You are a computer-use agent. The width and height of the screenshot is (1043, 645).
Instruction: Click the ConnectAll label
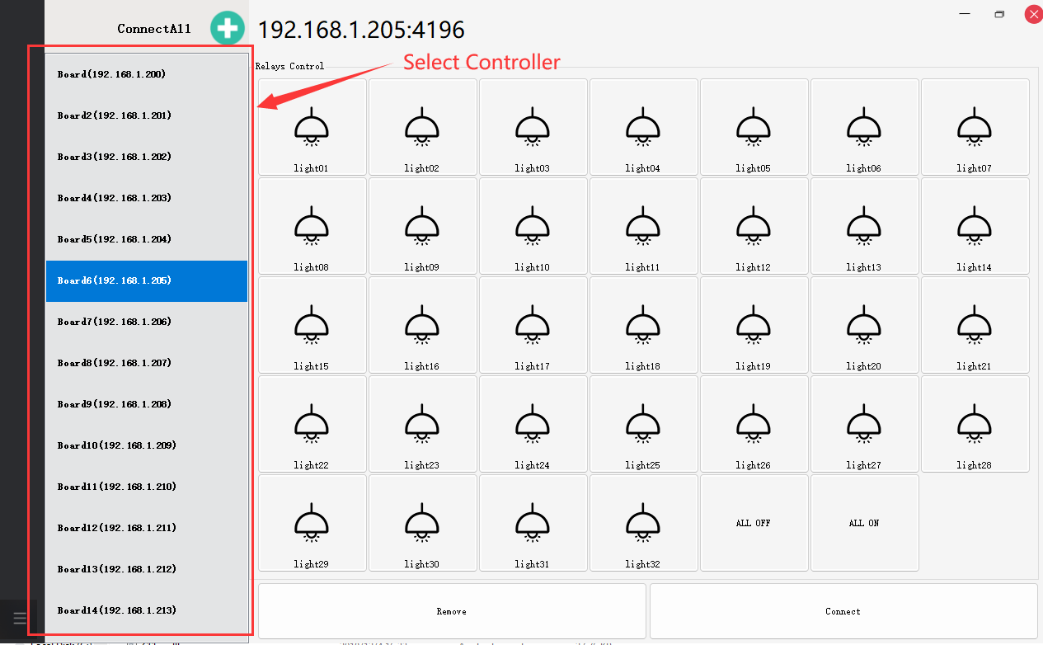tap(154, 29)
